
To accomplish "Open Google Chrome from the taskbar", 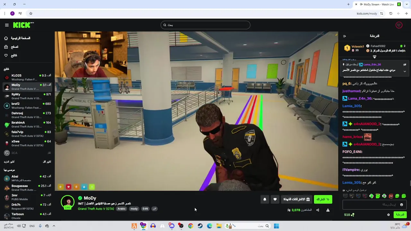I will pos(190,226).
